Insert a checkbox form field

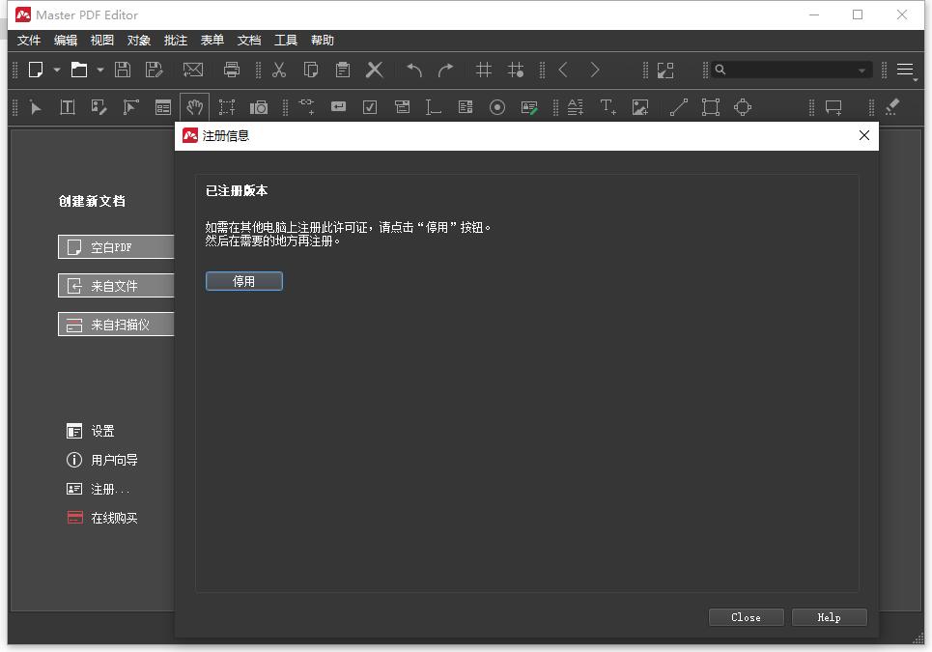point(370,107)
